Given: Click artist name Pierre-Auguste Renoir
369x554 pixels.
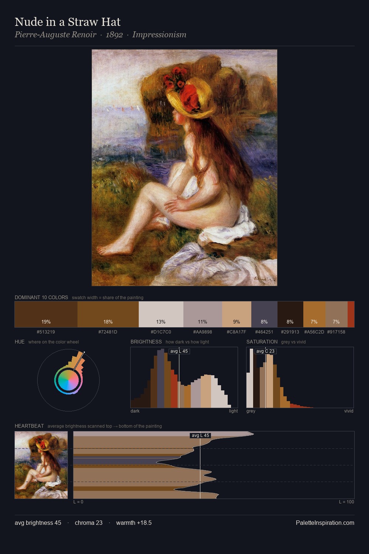Looking at the screenshot, I should (x=55, y=35).
